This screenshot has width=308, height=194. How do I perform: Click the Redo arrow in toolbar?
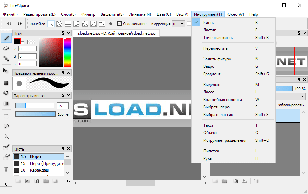point(20,24)
